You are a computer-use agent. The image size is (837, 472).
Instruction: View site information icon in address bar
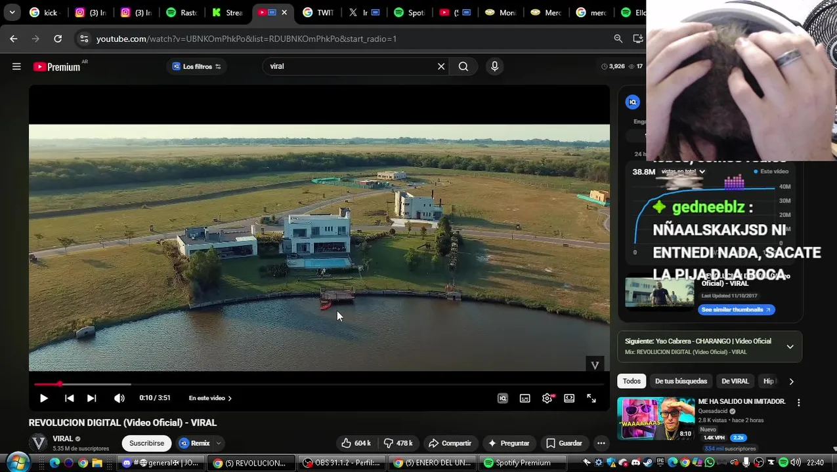click(x=84, y=39)
